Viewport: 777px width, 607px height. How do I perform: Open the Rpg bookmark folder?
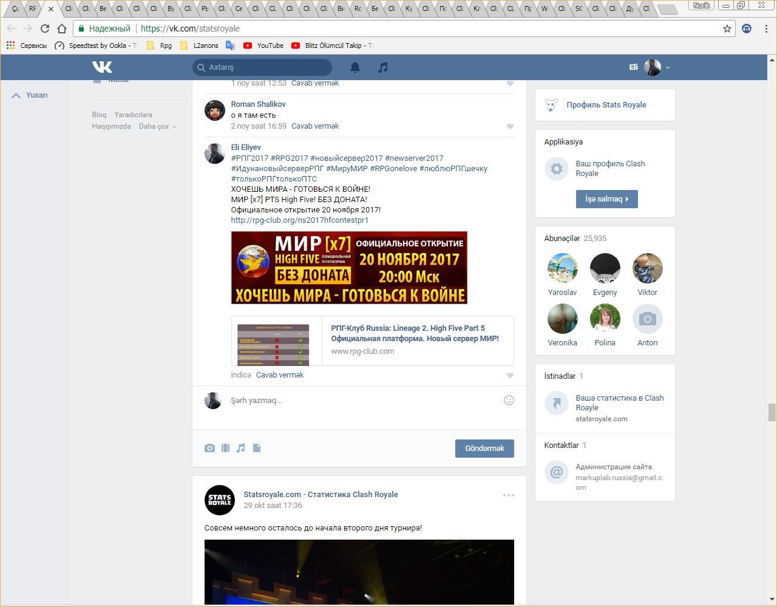pyautogui.click(x=159, y=46)
